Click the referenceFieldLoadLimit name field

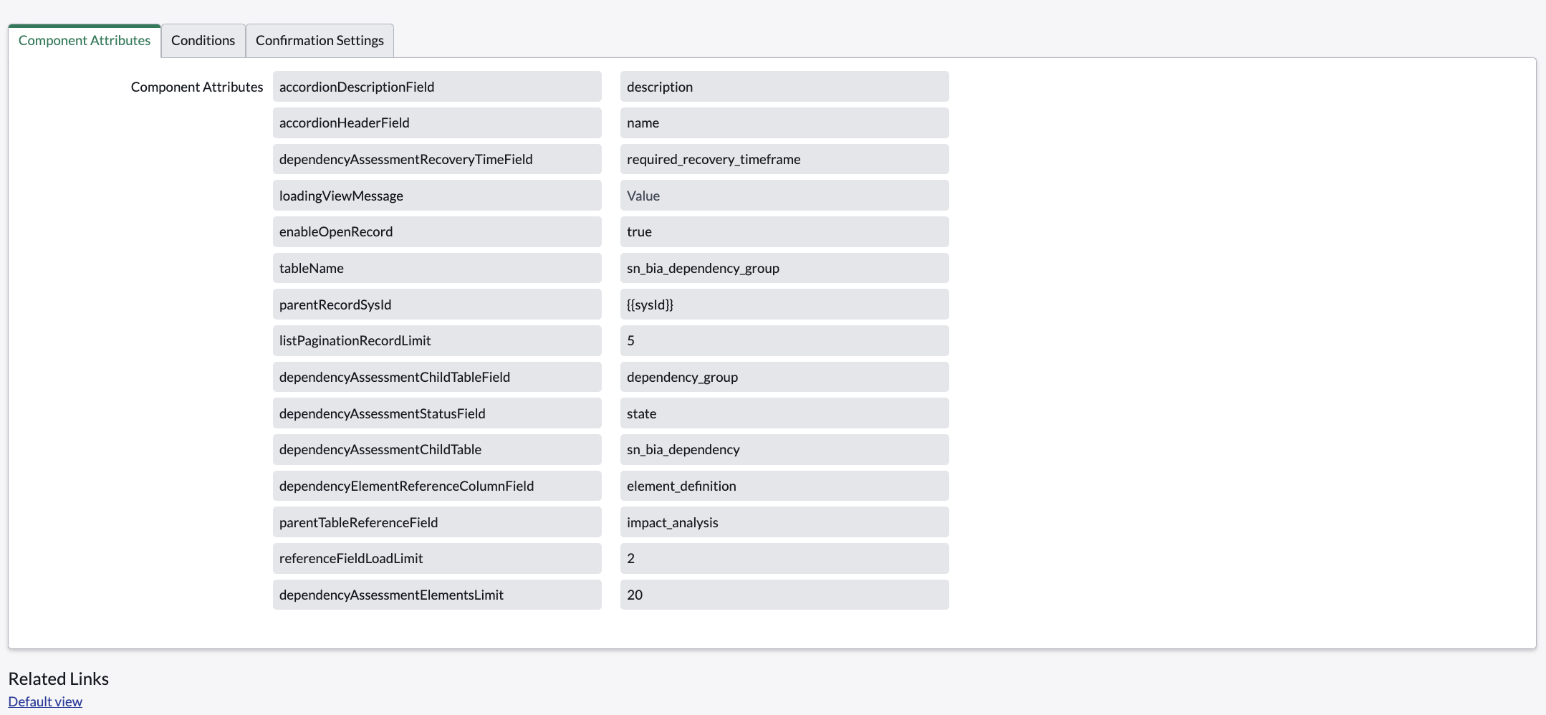point(437,558)
